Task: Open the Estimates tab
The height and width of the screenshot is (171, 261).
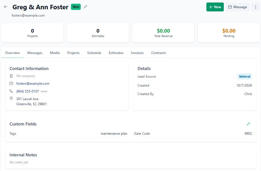Action: (x=116, y=53)
